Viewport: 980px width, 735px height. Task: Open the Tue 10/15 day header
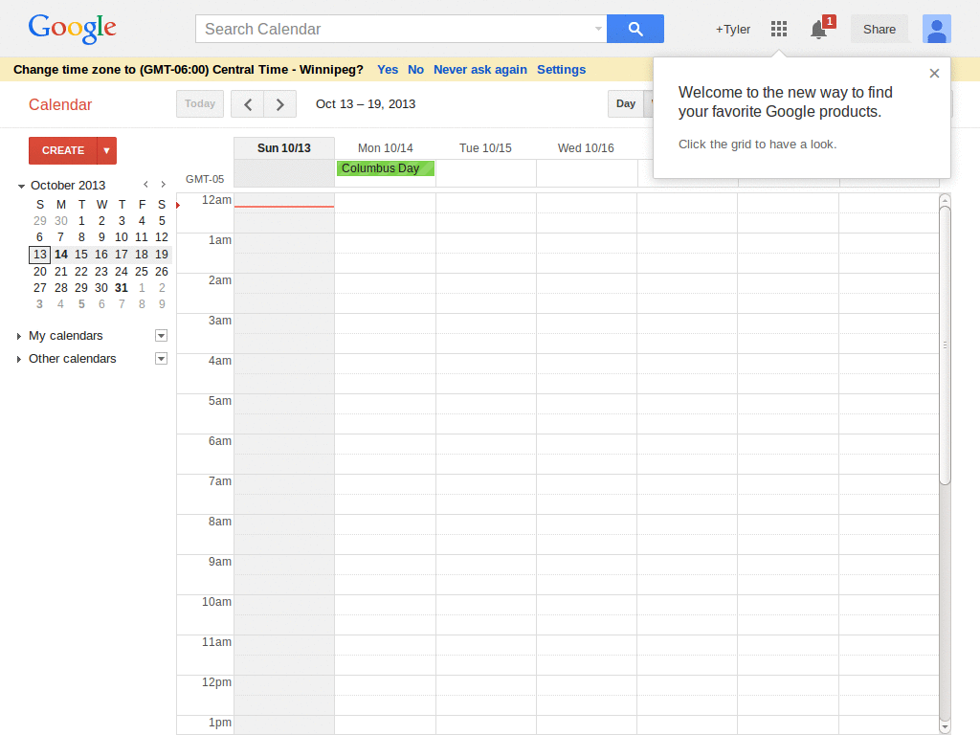[x=485, y=148]
